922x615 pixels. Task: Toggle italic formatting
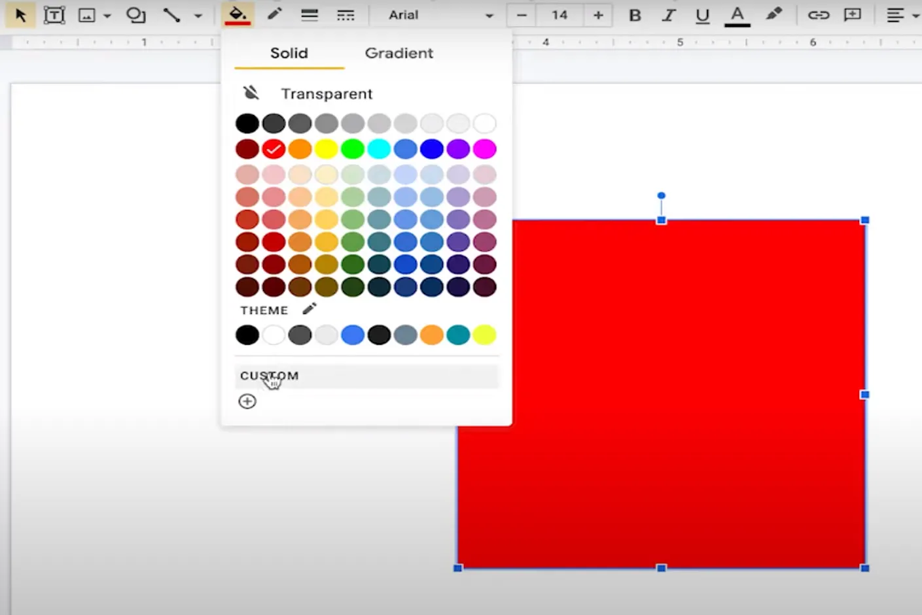tap(668, 14)
